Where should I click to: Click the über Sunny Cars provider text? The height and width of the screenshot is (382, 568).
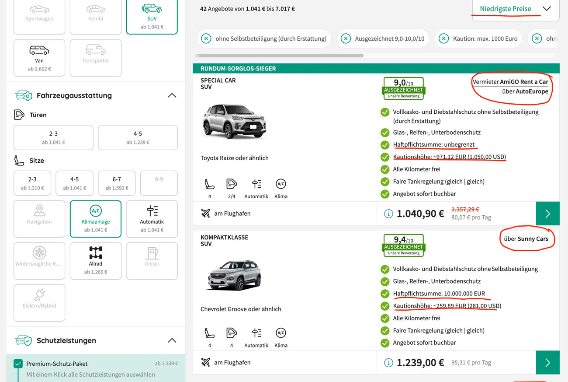[526, 239]
